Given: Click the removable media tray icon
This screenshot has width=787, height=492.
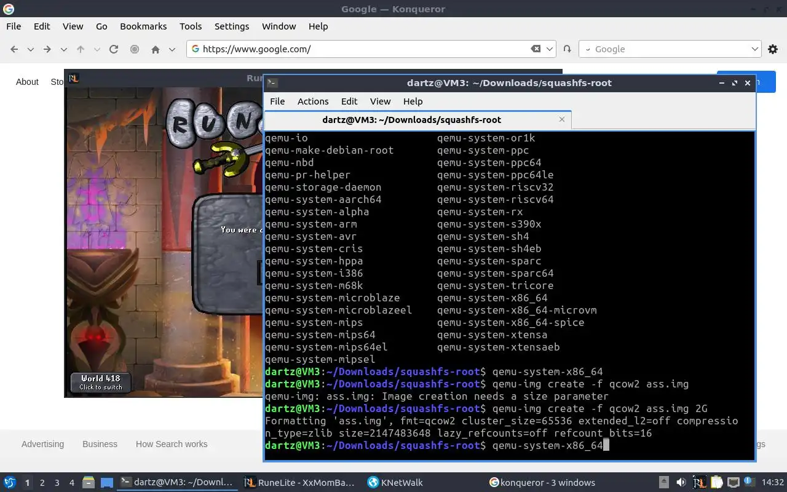Looking at the screenshot, I should tap(663, 483).
